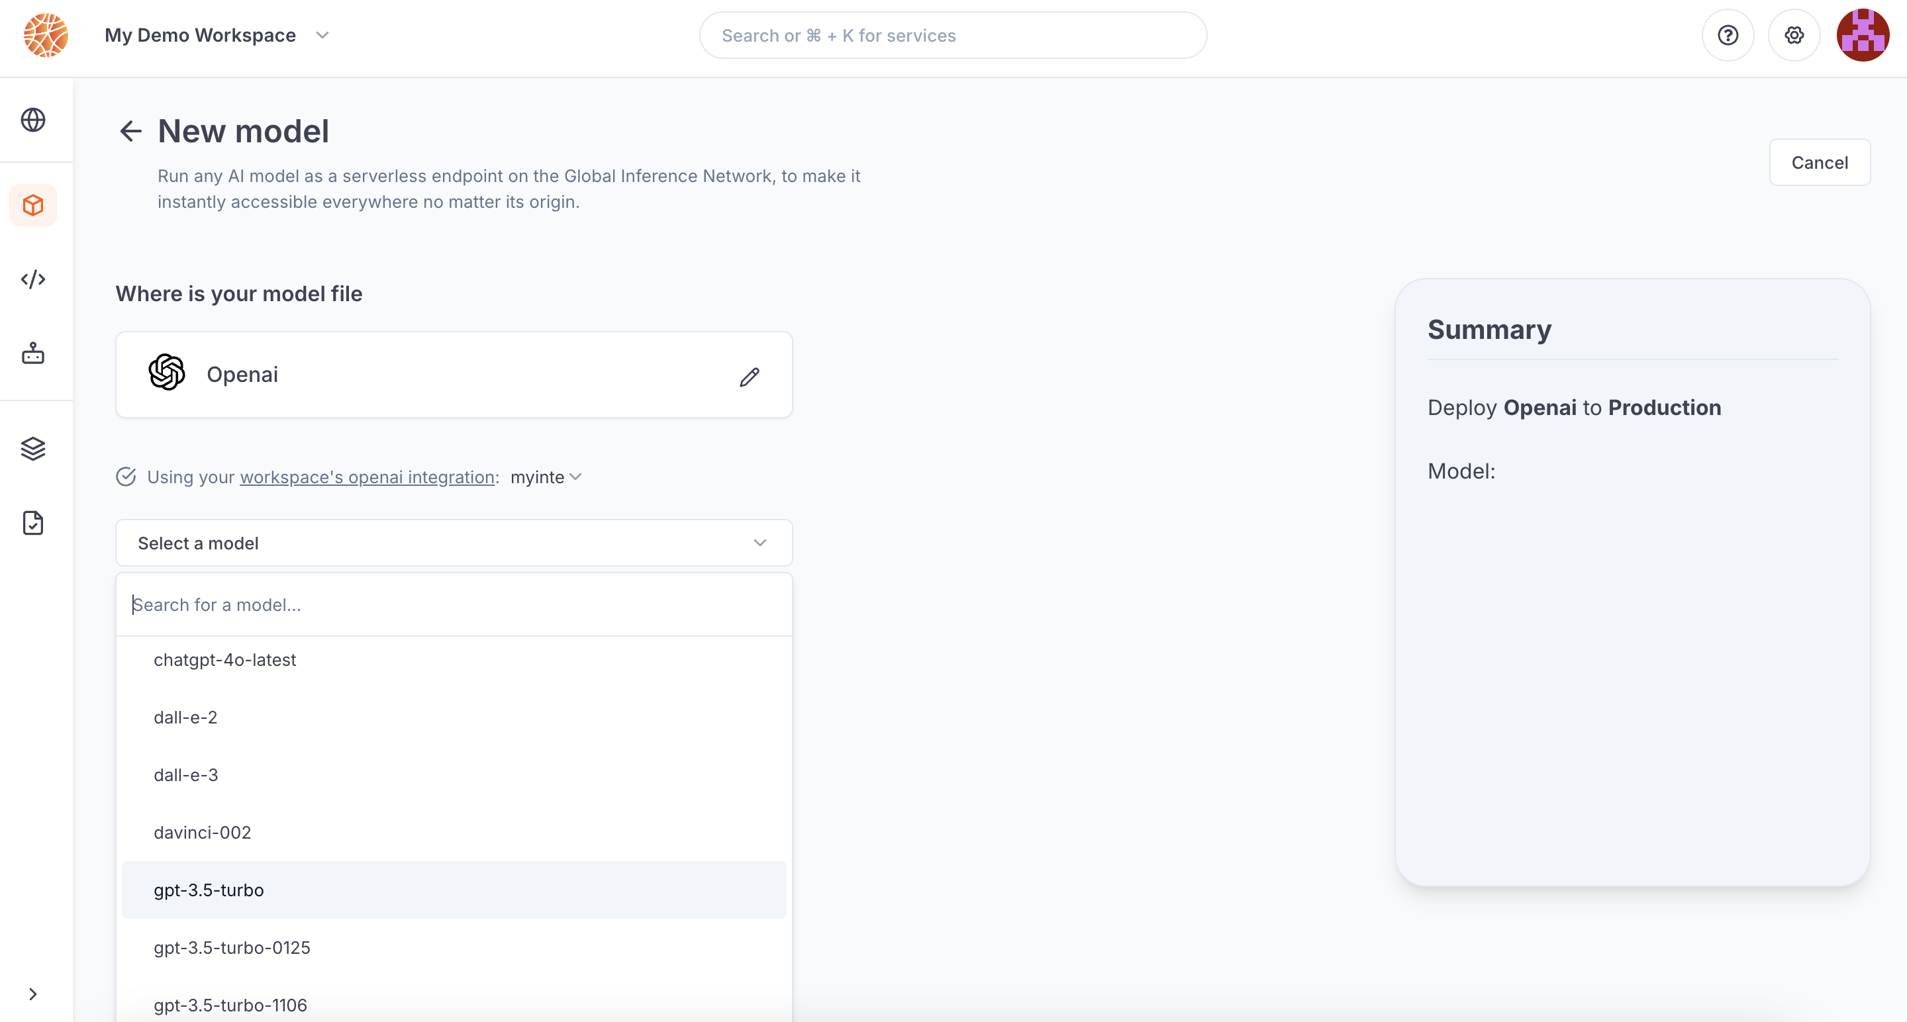Open the document checkmark sidebar icon
Viewport: 1907px width, 1022px height.
pyautogui.click(x=33, y=522)
